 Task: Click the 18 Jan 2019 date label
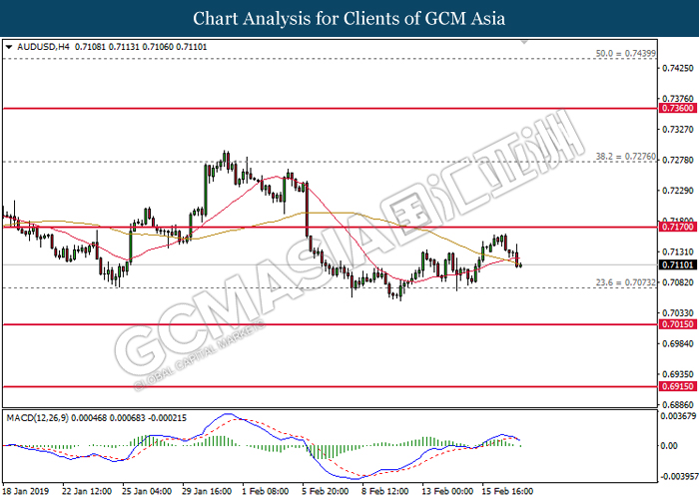(x=25, y=491)
